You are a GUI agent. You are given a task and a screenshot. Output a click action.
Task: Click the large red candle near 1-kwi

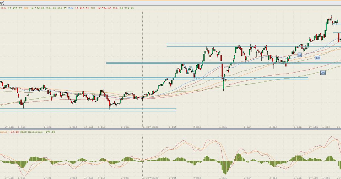point(222,71)
